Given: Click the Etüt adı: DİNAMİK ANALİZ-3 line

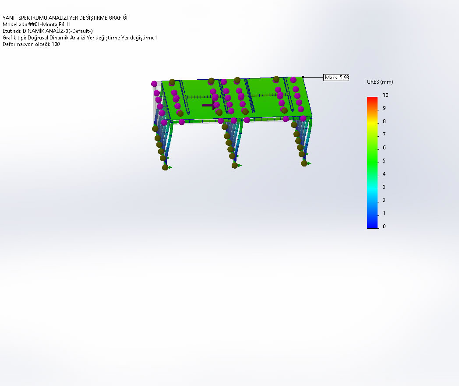Looking at the screenshot, I should point(48,31).
